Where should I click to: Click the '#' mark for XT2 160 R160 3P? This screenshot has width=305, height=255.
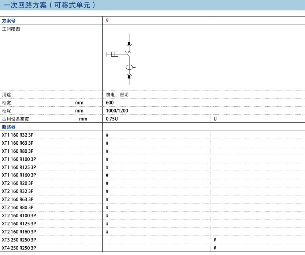pyautogui.click(x=107, y=232)
